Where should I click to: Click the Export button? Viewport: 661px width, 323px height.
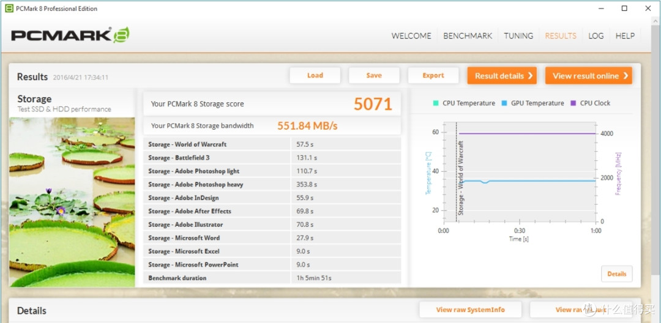coord(433,75)
